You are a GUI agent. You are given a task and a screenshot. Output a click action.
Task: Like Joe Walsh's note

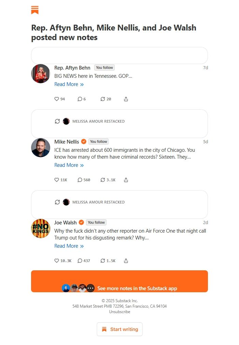(57, 260)
